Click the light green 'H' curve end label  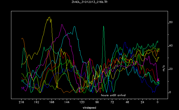(x=158, y=49)
